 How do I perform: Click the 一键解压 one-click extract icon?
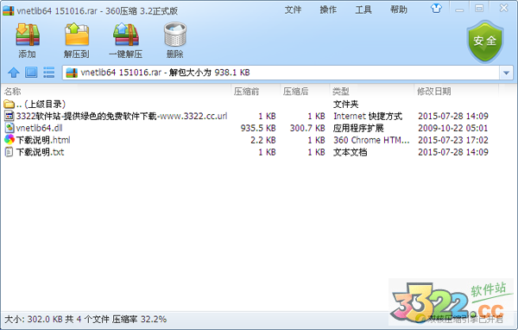click(126, 35)
